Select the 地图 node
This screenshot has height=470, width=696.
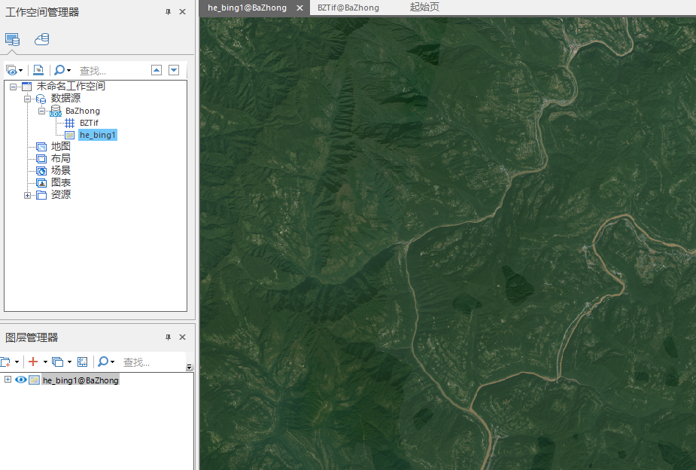click(x=61, y=146)
